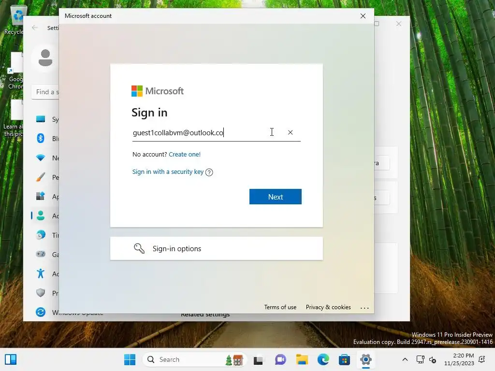Click the Microsoft logo in the sign-in card
Viewport: 495px width, 371px height.
157,91
